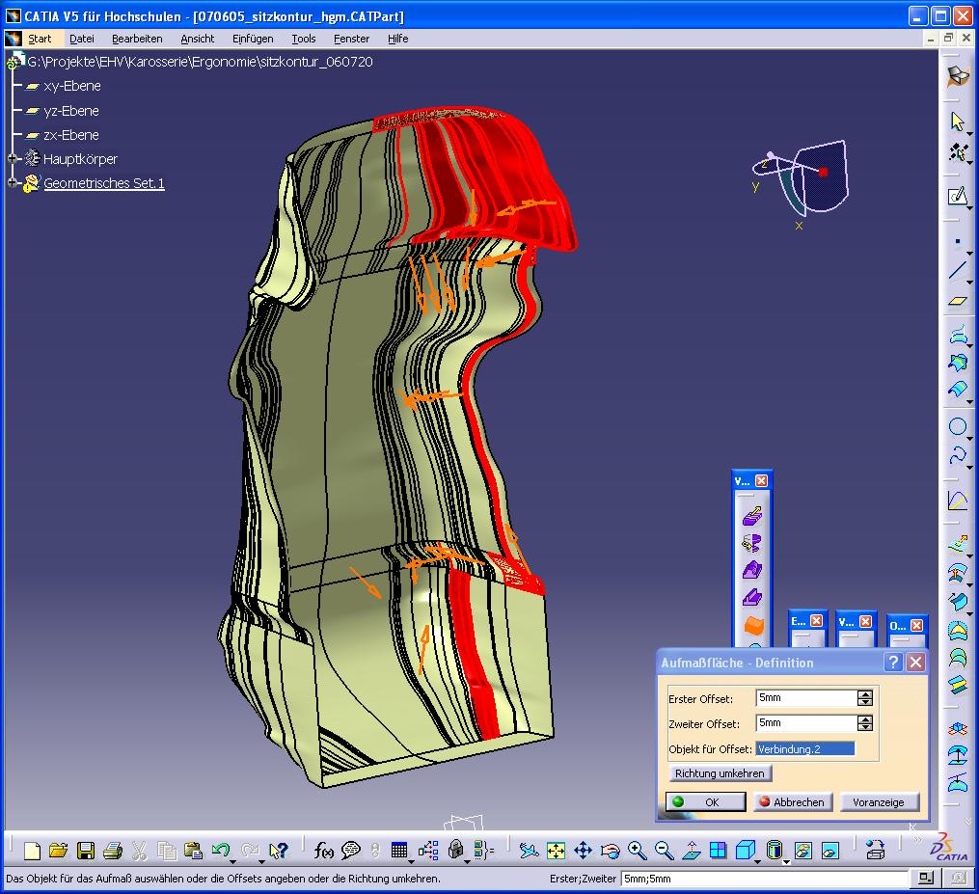This screenshot has width=979, height=894.
Task: Zoom out with the magnifier minus icon
Action: pyautogui.click(x=664, y=851)
